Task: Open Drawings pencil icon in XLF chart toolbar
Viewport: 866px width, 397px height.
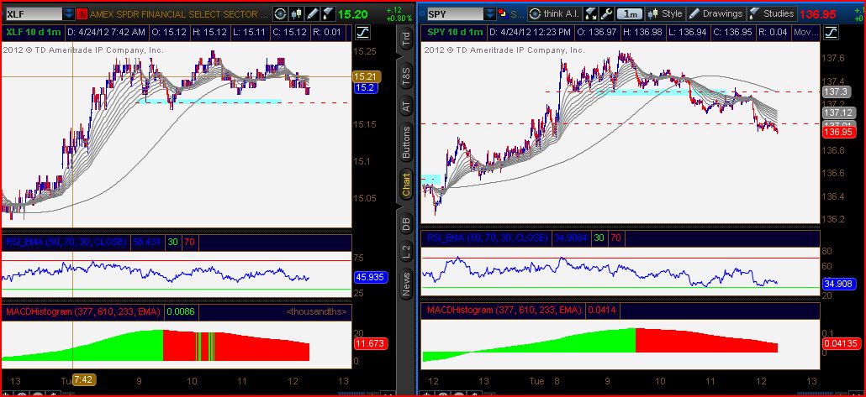Action: point(313,13)
